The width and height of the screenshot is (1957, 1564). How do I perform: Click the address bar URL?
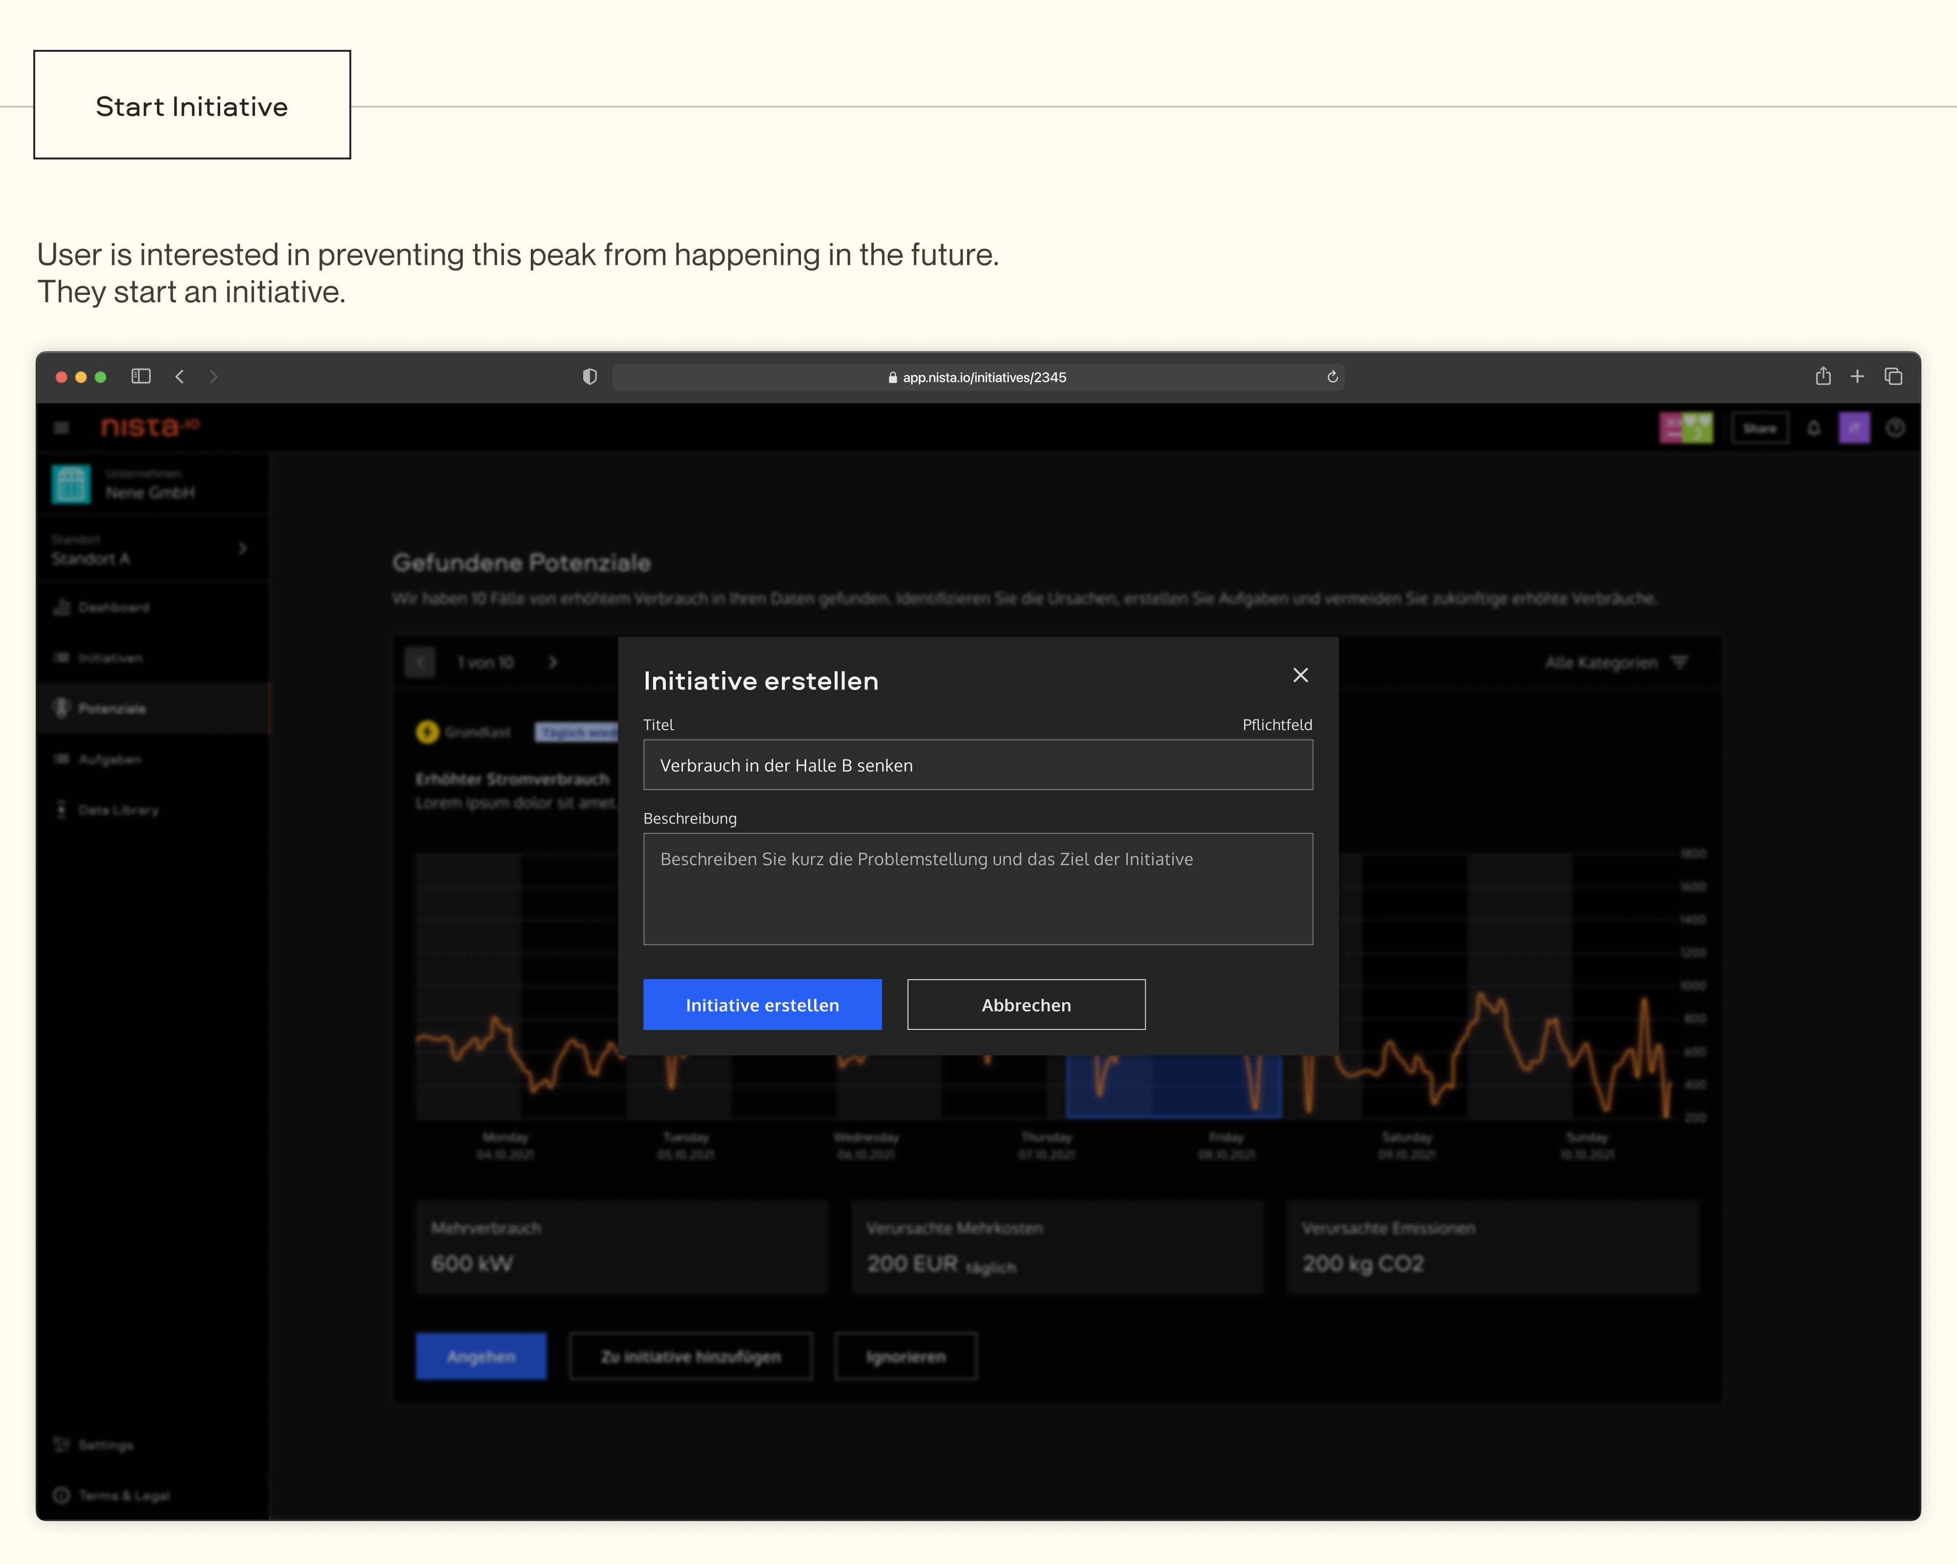tap(983, 378)
